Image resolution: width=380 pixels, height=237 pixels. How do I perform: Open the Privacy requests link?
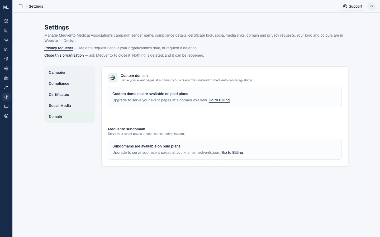click(x=59, y=48)
